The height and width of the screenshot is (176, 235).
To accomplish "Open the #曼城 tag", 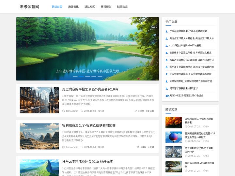I will [x=151, y=147].
